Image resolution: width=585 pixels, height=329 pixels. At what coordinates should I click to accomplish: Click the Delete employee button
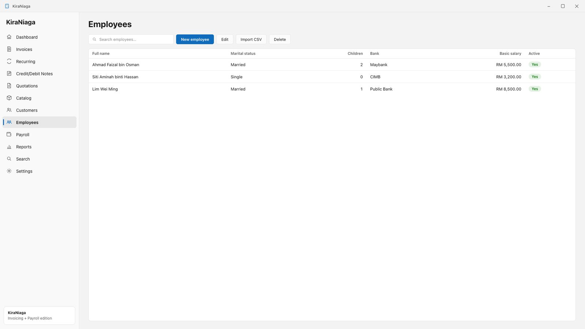[x=280, y=39]
